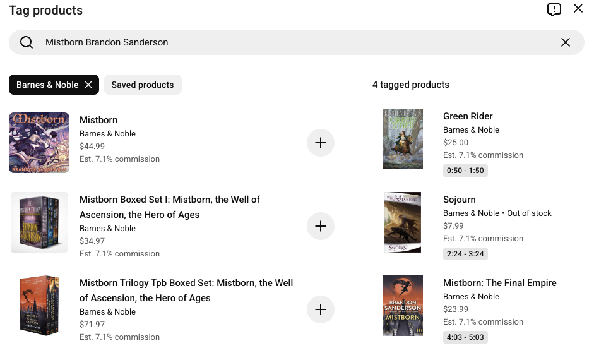
Task: Add Mistborn Boxed Set I with plus button
Action: click(x=320, y=226)
